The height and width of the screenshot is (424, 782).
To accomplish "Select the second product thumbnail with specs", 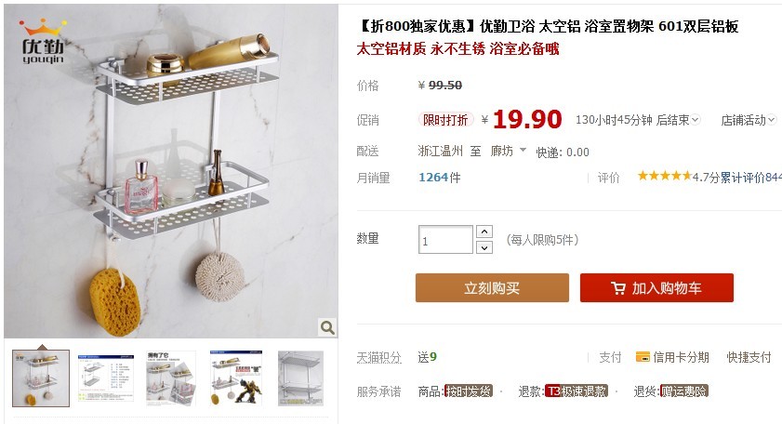I will pos(106,378).
